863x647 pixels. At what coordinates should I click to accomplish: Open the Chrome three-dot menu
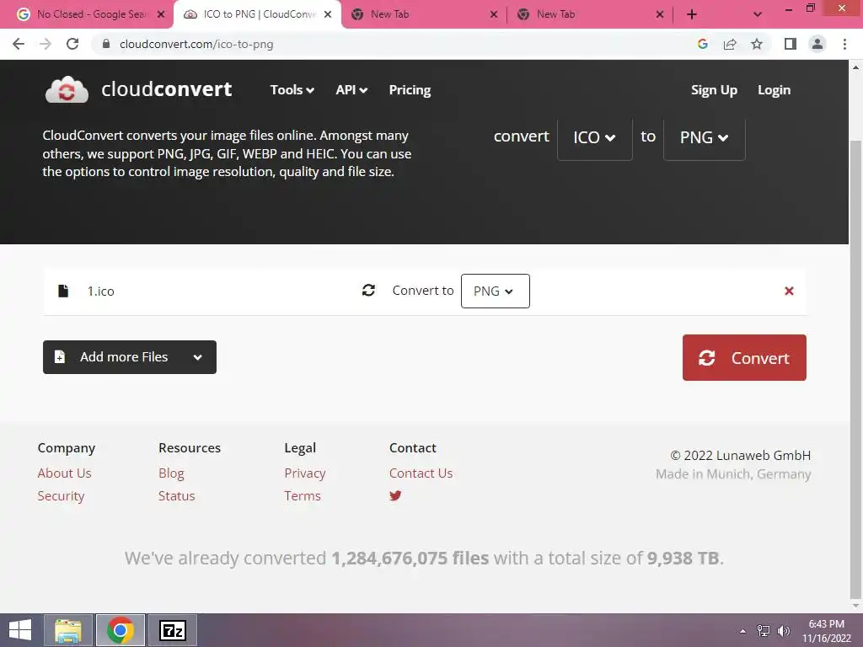tap(844, 44)
